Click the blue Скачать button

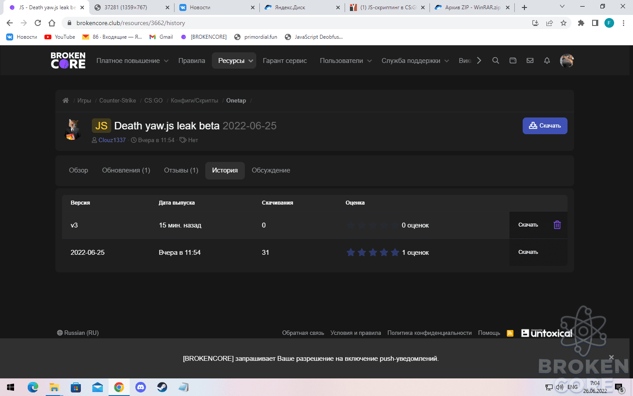[x=545, y=126]
